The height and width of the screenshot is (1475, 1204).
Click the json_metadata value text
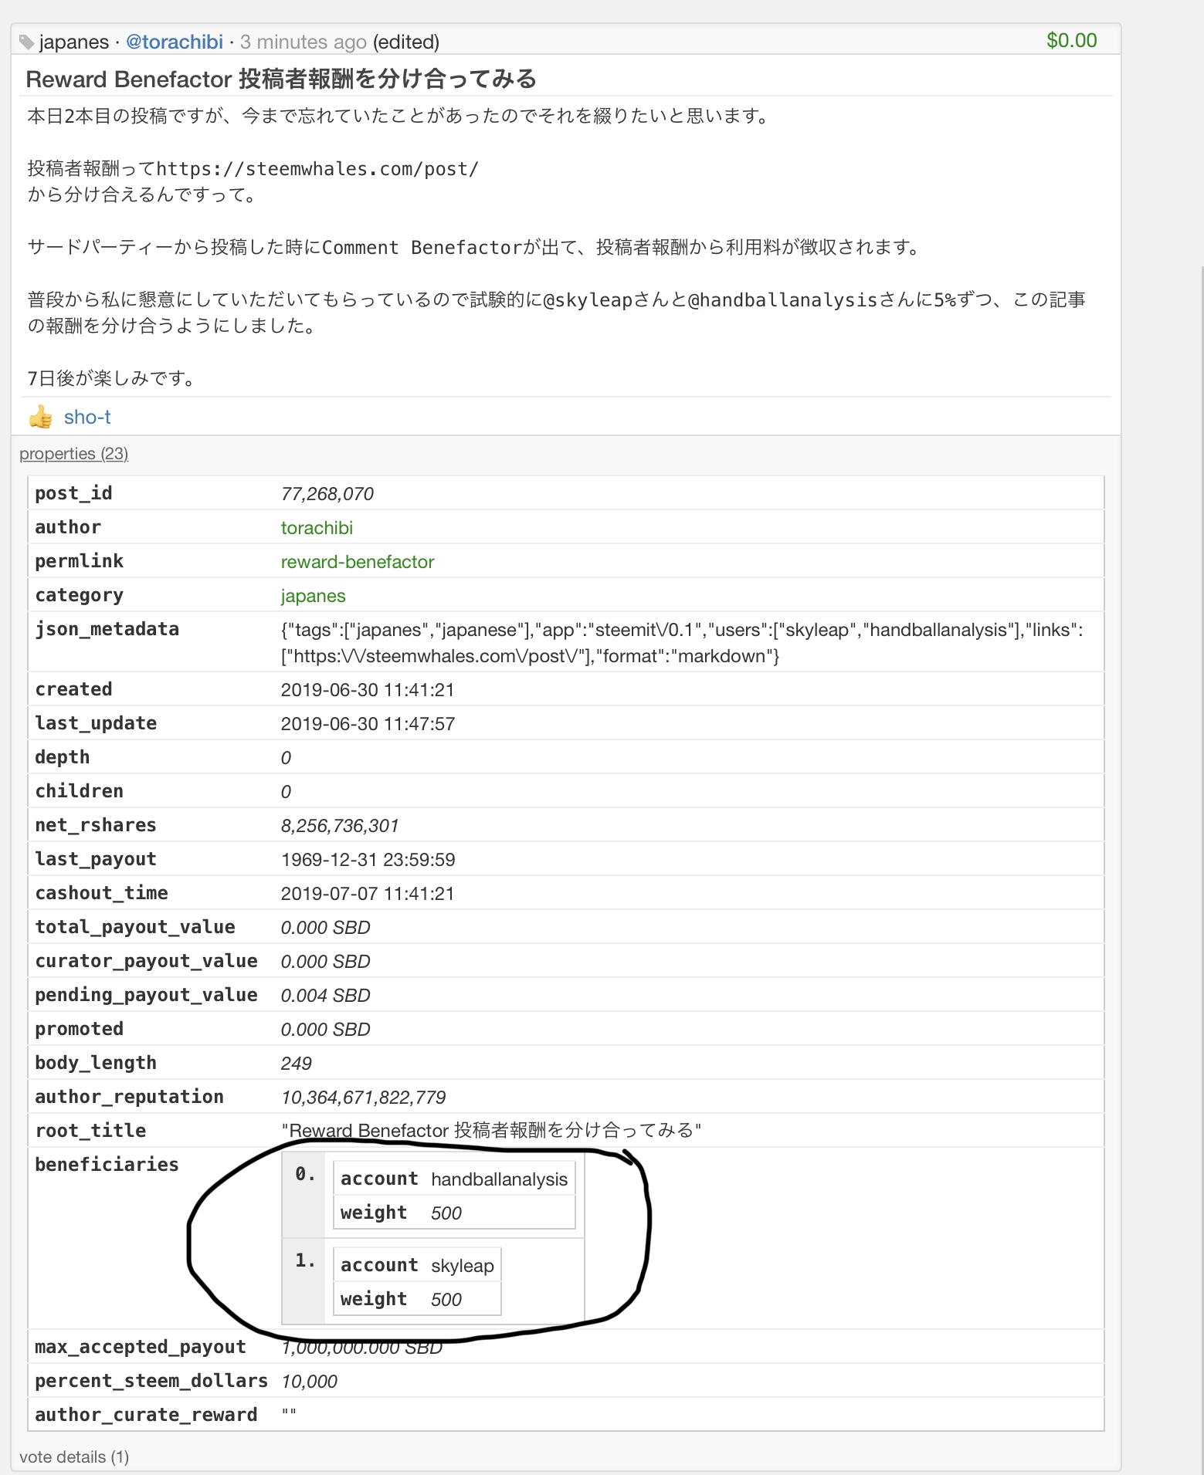pos(682,643)
